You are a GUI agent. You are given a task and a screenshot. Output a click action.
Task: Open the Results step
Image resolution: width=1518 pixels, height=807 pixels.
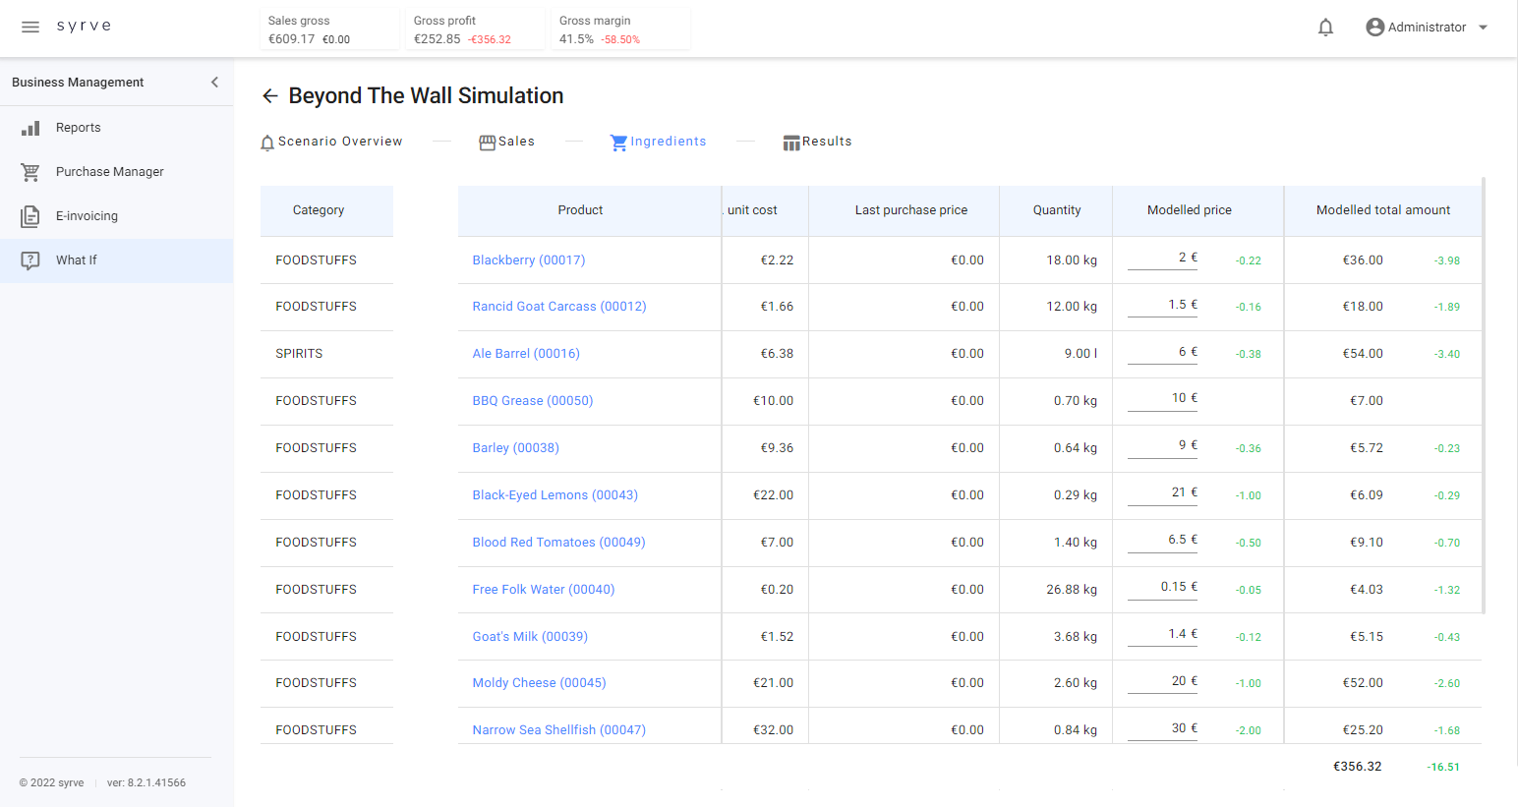point(817,142)
